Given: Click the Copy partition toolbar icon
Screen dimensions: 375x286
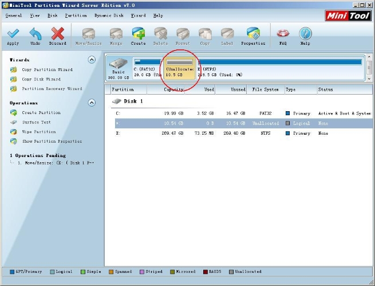Looking at the screenshot, I should pos(205,34).
